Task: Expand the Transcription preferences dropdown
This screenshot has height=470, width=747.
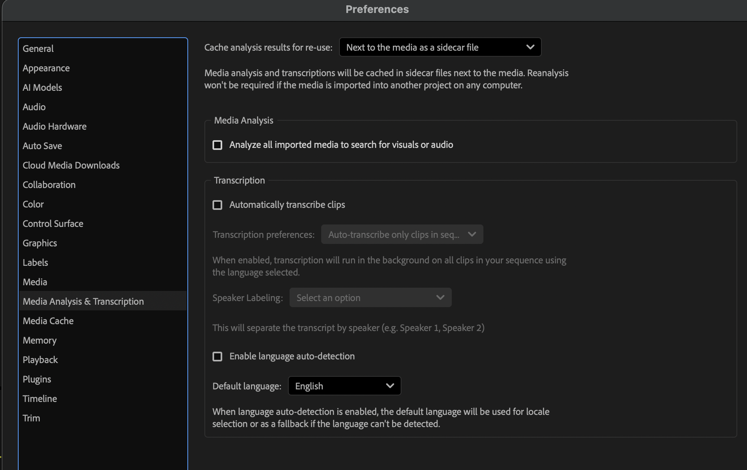Action: (x=401, y=234)
